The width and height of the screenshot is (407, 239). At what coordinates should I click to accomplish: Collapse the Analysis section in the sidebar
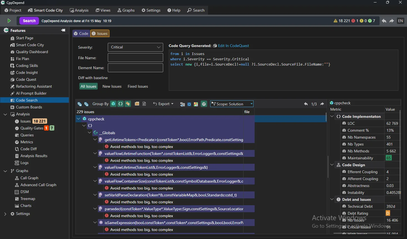(x=5, y=114)
